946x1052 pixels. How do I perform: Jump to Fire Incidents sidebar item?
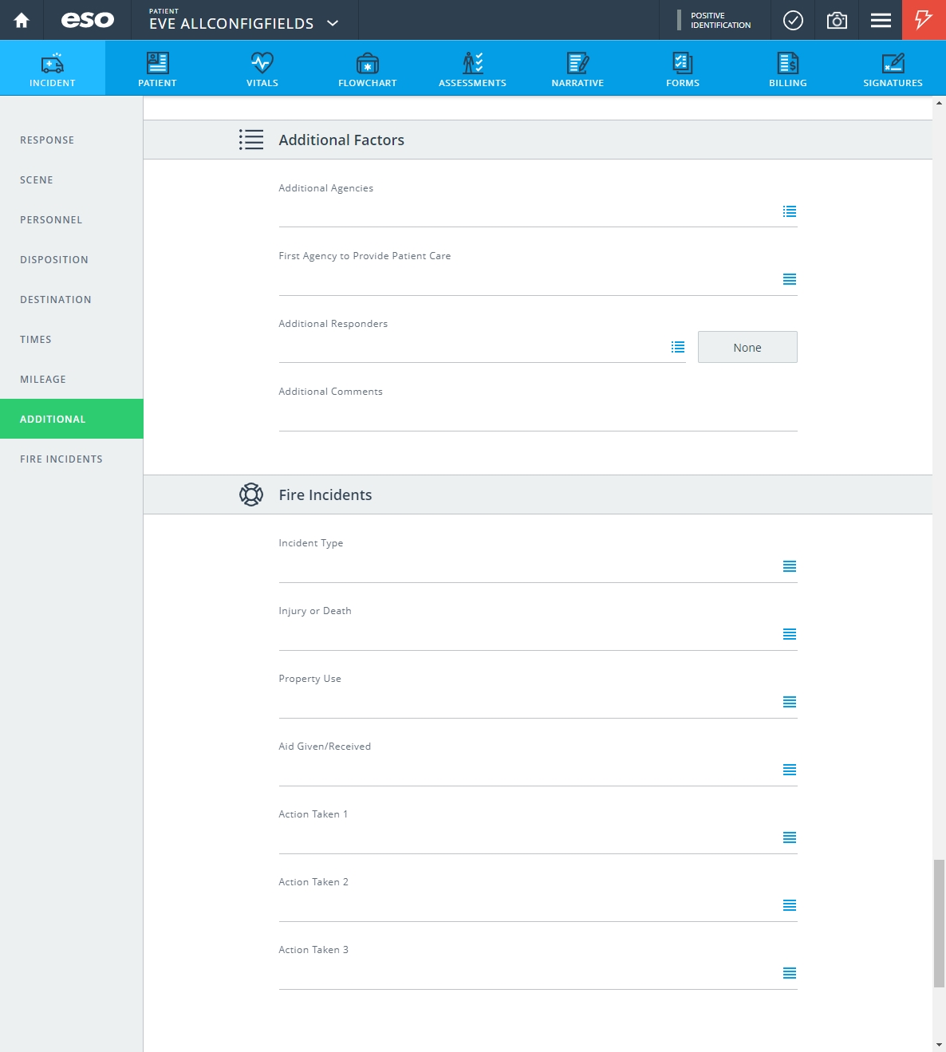tap(72, 459)
